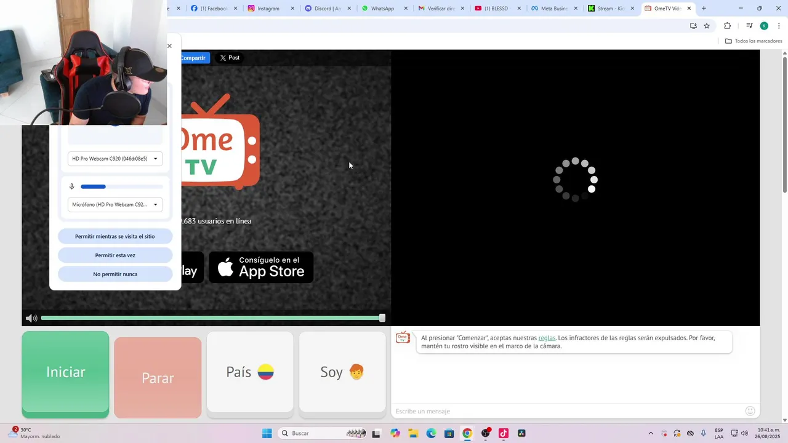The height and width of the screenshot is (443, 788).
Task: Bookmark this page with the star icon
Action: click(707, 26)
